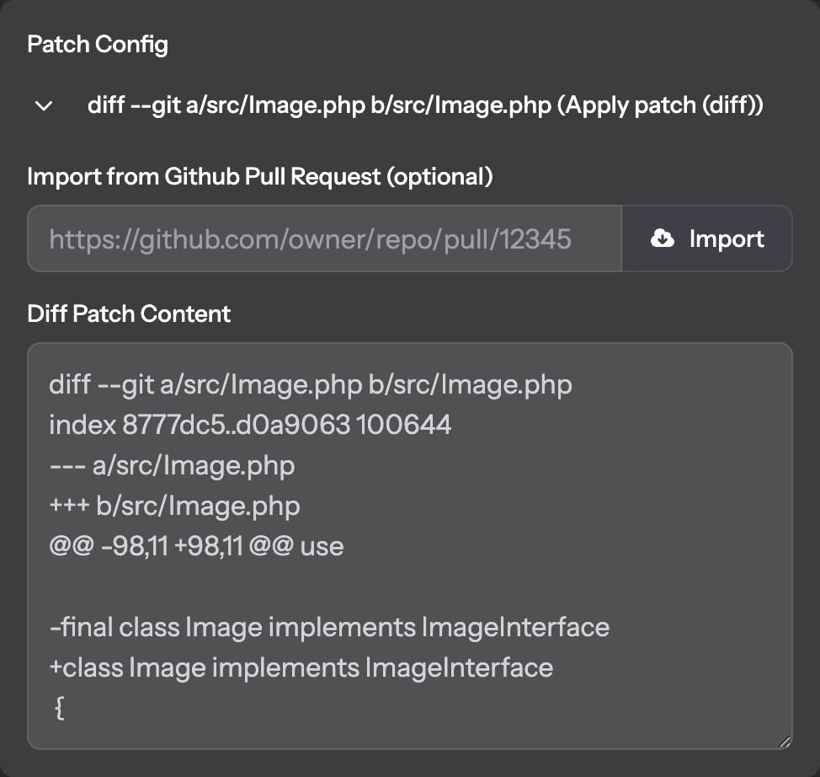Focus the GitHub pull request URL field
Viewport: 820px width, 777px height.
point(324,238)
